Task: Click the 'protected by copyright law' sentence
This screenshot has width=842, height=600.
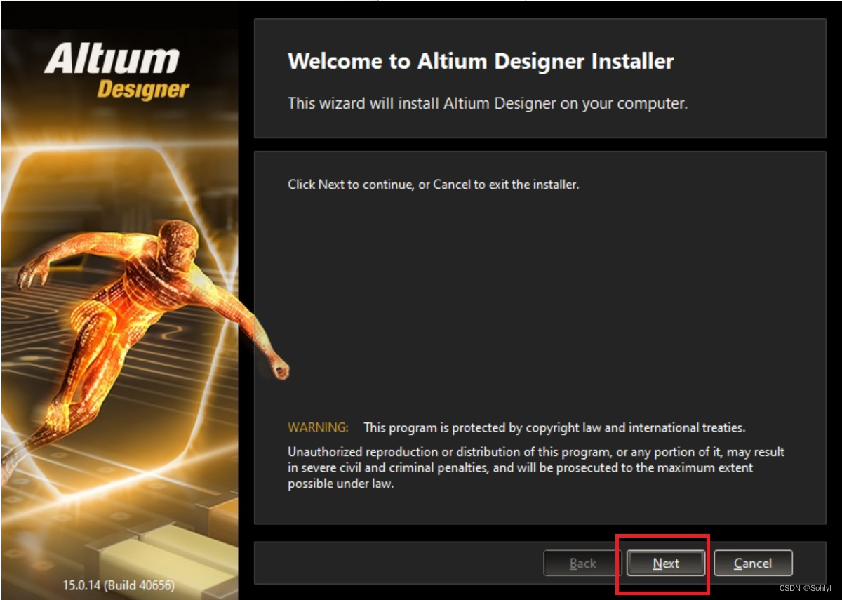Action: coord(554,427)
